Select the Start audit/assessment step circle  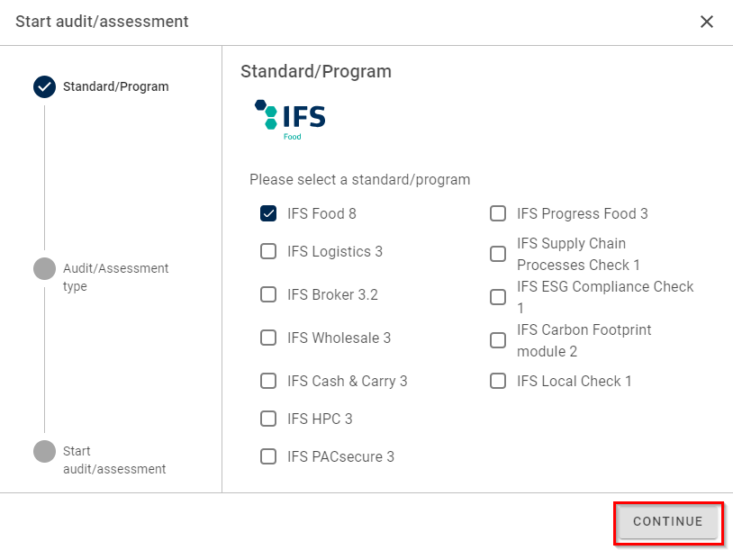pyautogui.click(x=44, y=451)
